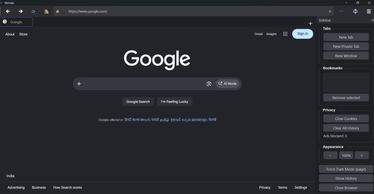Open the Store link
374x194 pixels.
(23, 34)
